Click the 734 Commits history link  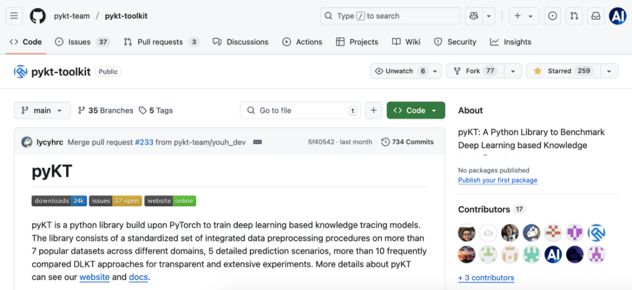(407, 142)
